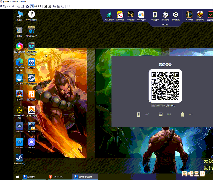The height and width of the screenshot is (180, 213).
Task: Zoom out the remote view
Action: pyautogui.click(x=40, y=6)
